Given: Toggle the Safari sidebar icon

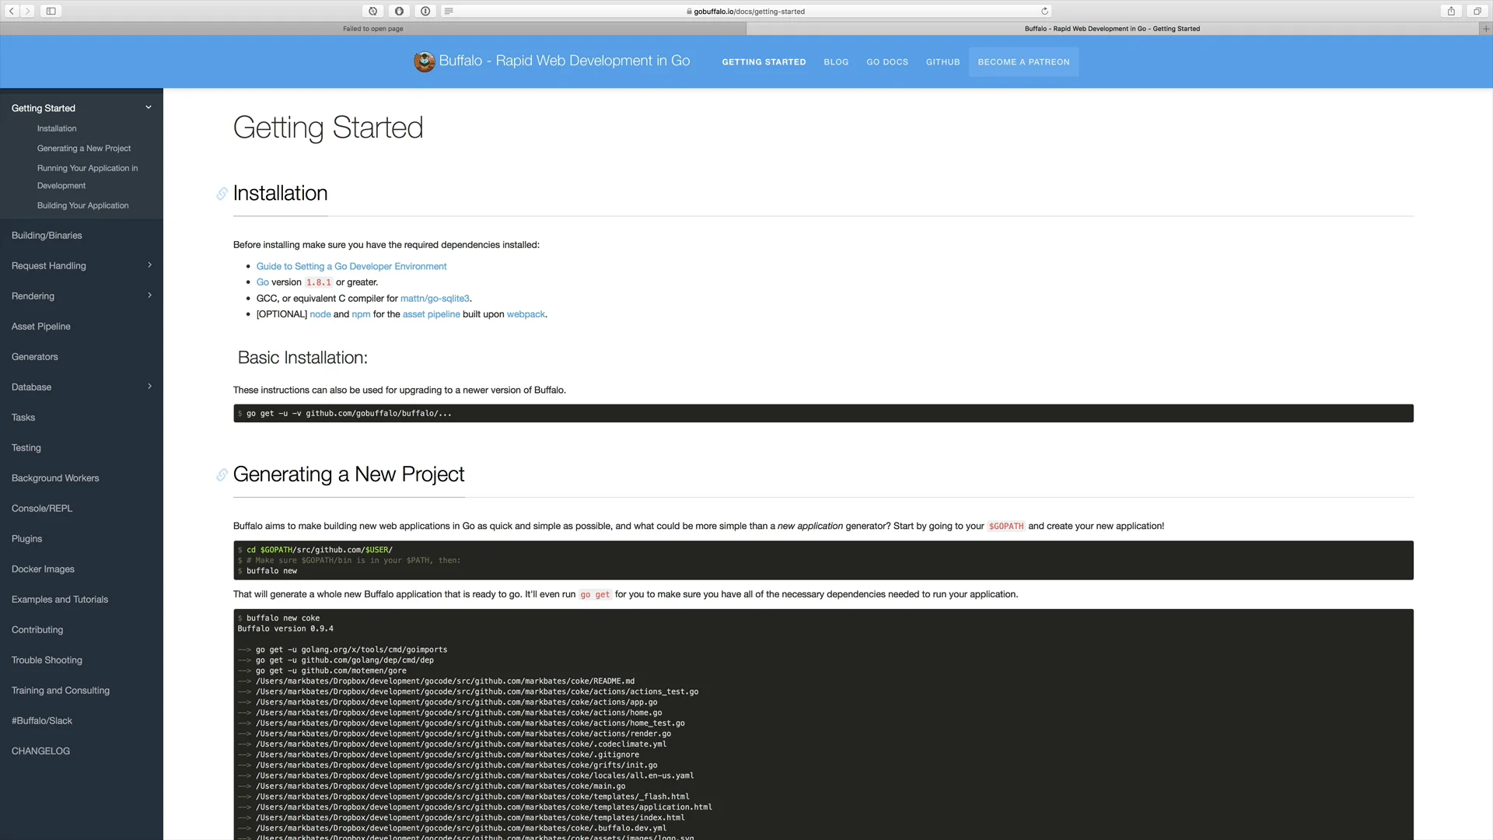Looking at the screenshot, I should point(51,11).
